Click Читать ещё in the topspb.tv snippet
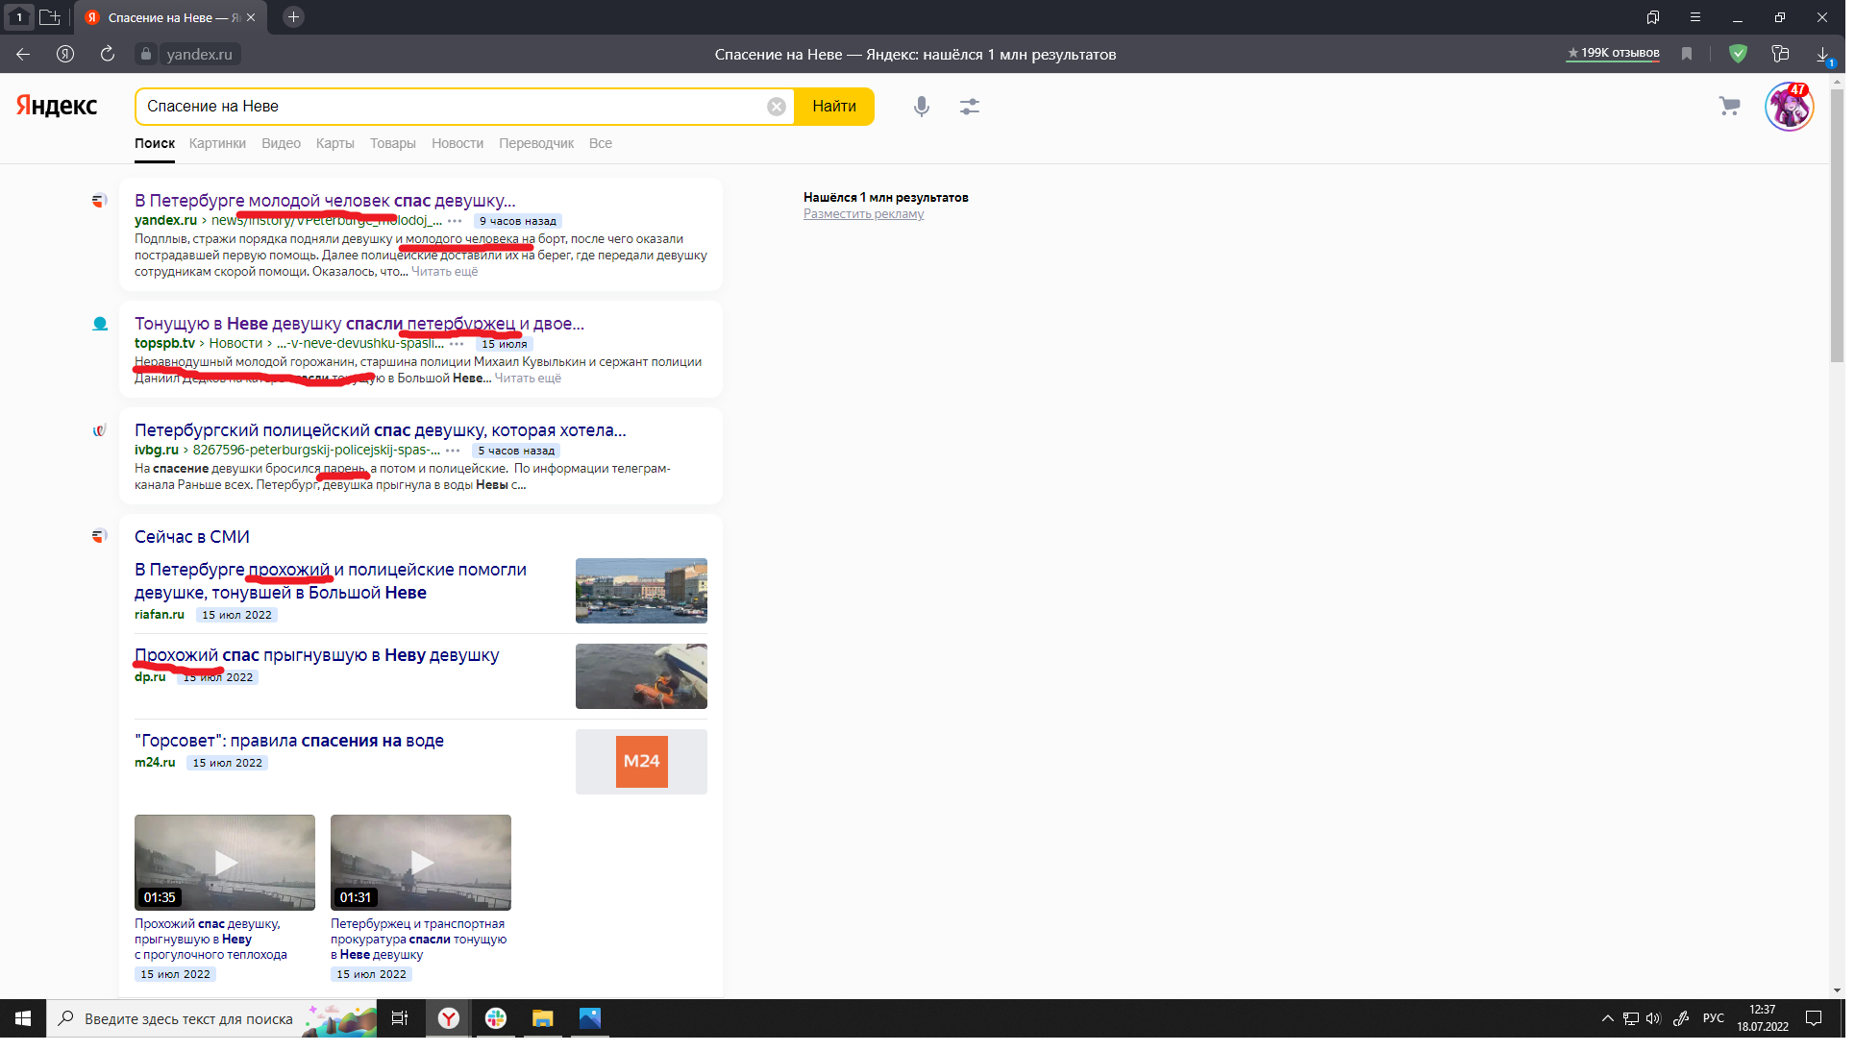1855x1051 pixels. [x=528, y=379]
